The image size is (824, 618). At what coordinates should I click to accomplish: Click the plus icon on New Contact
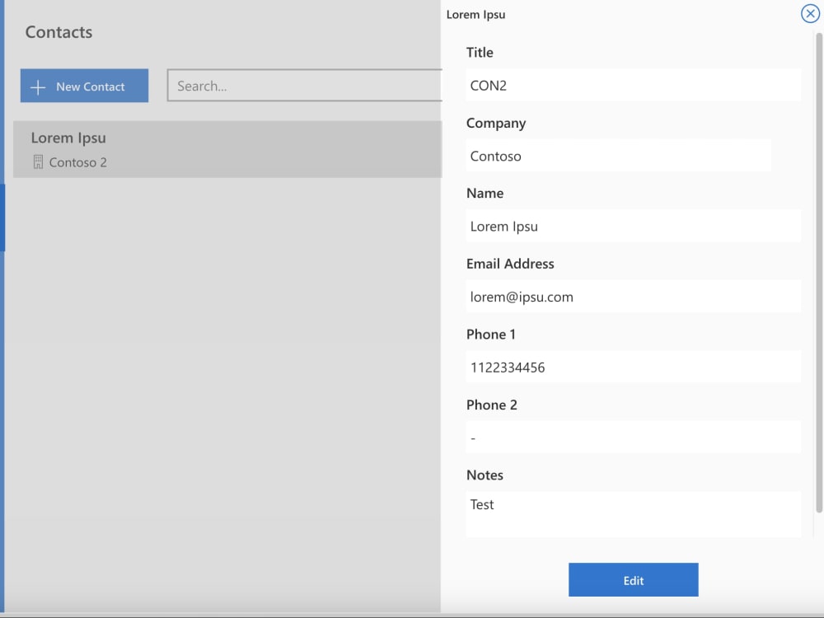(37, 85)
